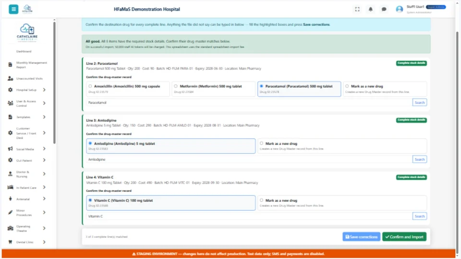Click the User & Access Control icon
The height and width of the screenshot is (259, 461).
(x=10, y=104)
